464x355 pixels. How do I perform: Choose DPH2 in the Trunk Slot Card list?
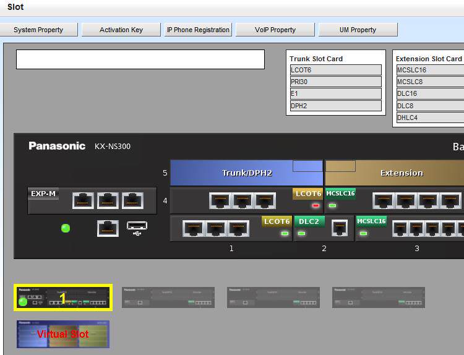[x=336, y=106]
